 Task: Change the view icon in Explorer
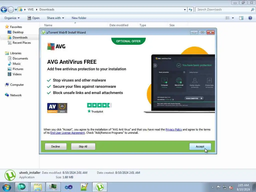227,18
